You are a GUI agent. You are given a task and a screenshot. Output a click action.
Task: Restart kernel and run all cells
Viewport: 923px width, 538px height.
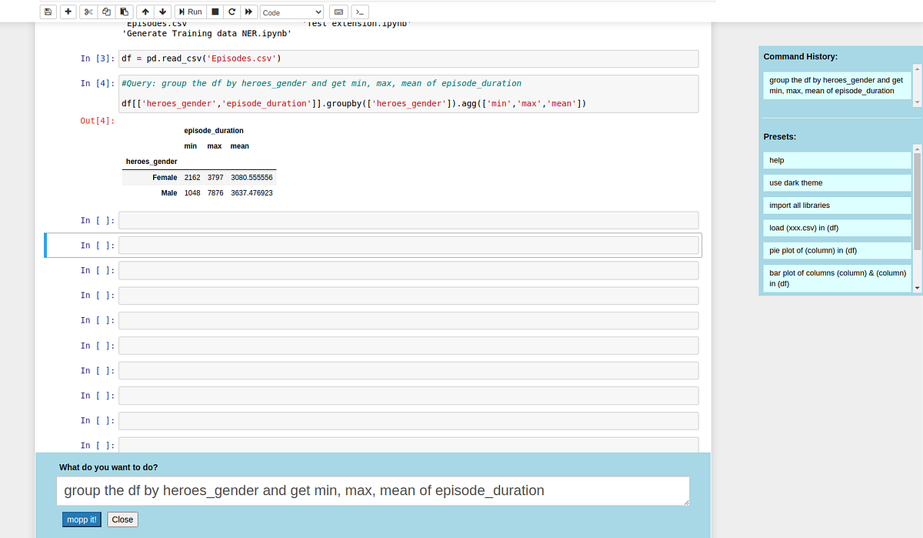248,12
